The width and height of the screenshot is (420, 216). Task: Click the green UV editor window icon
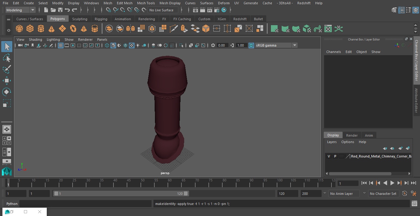tap(328, 29)
